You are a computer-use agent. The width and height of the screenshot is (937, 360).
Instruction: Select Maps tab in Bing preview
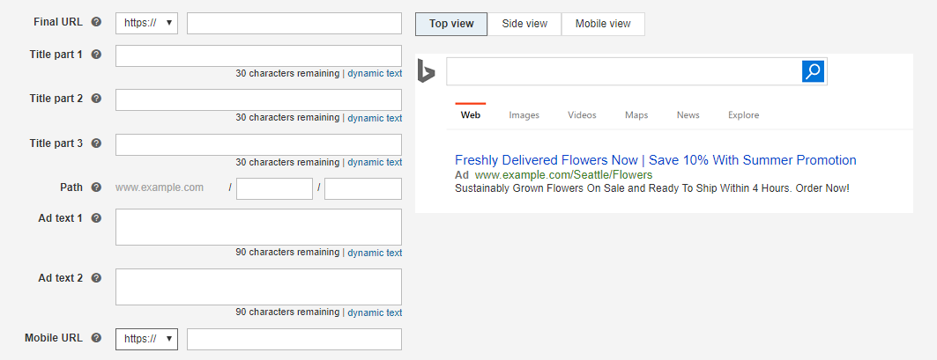[636, 115]
